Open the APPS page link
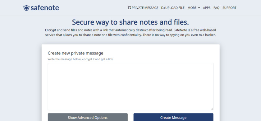This screenshot has width=261, height=121. pos(207,8)
